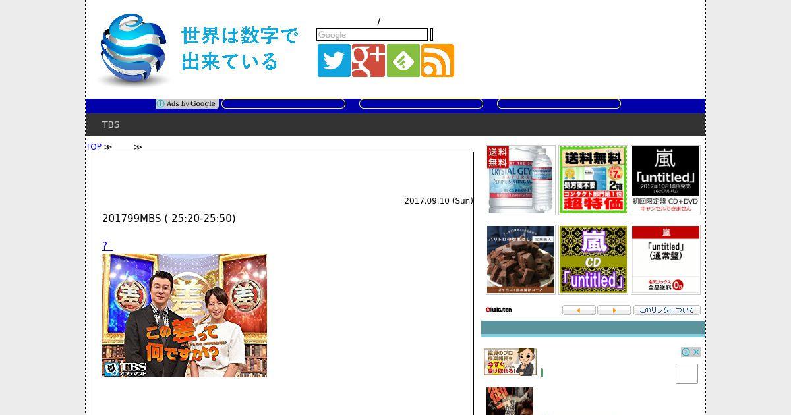Open the chocolate subscription ad
791x415 pixels.
pos(521,260)
